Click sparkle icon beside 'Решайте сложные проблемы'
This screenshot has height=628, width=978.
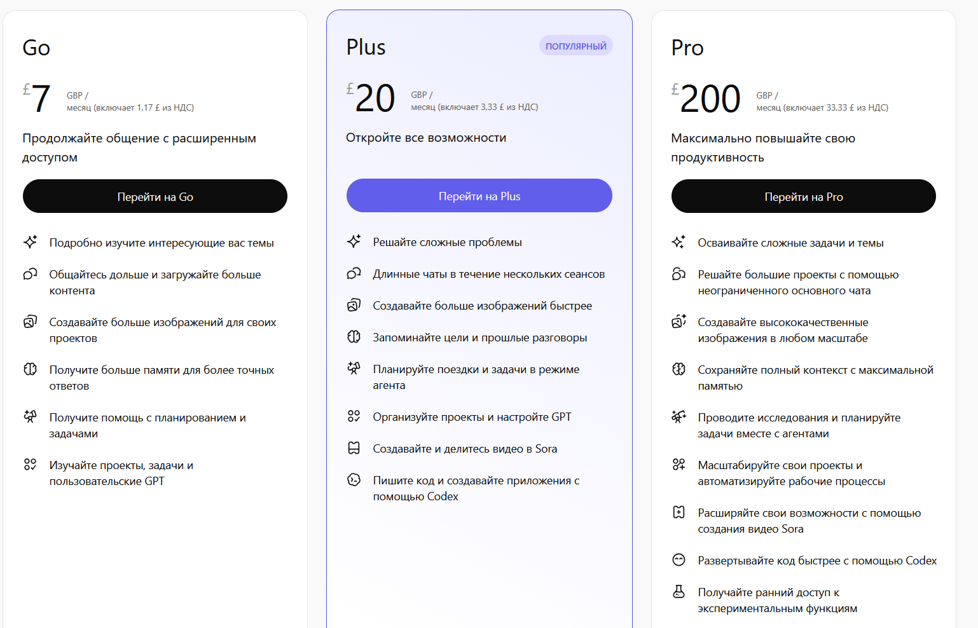(354, 242)
